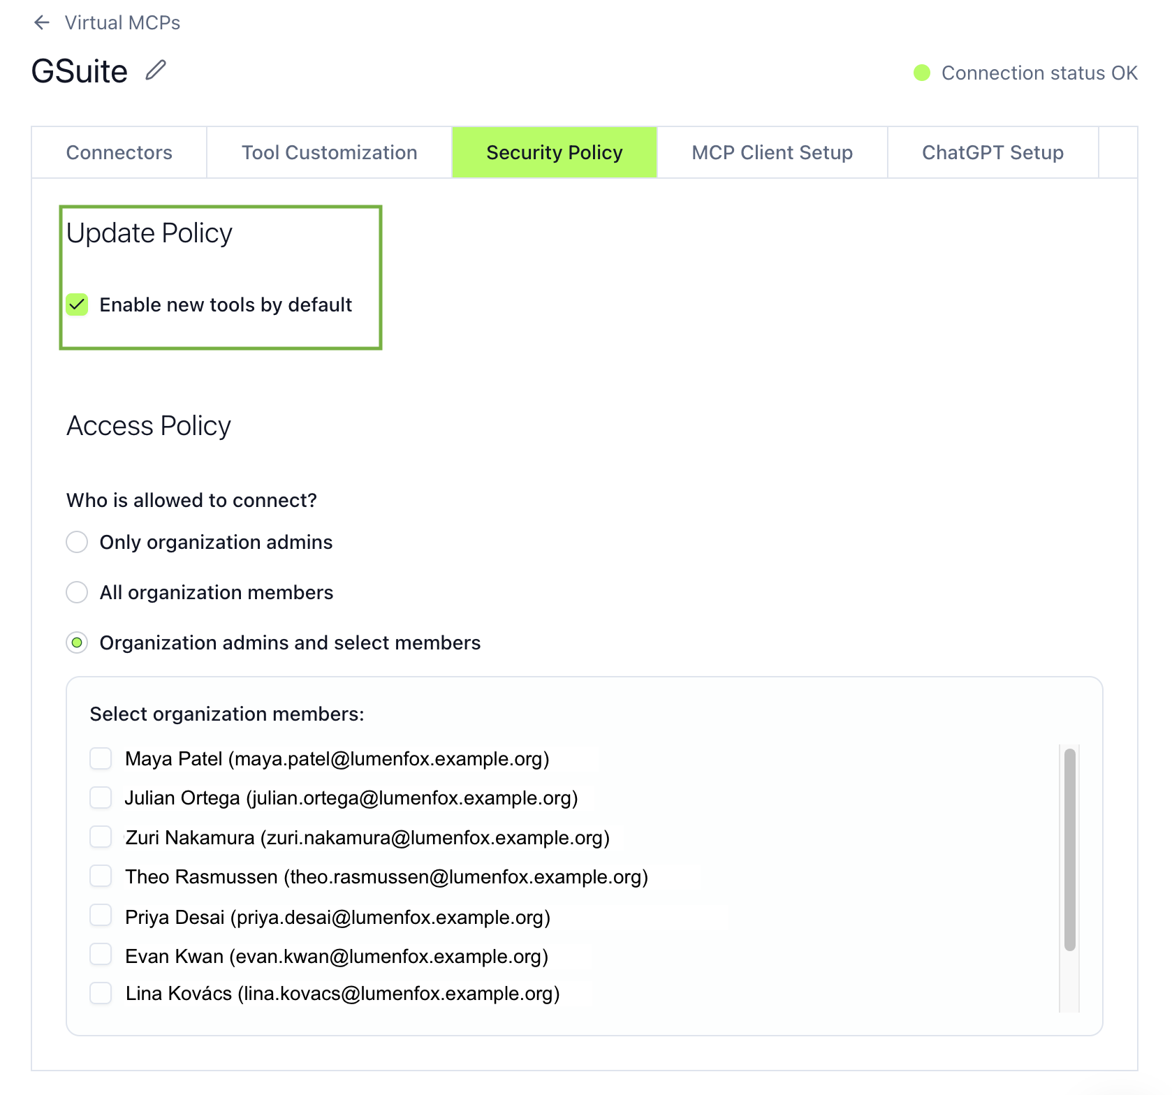
Task: Open the ChatGPT Setup tab
Action: [x=992, y=152]
